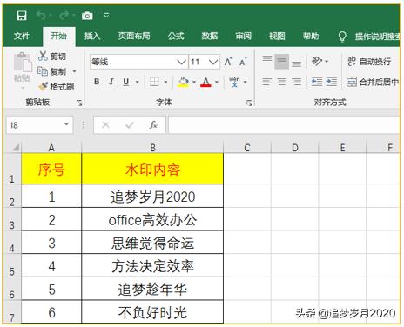Viewport: 404px width, 327px height.
Task: Toggle italic formatting
Action: [111, 82]
